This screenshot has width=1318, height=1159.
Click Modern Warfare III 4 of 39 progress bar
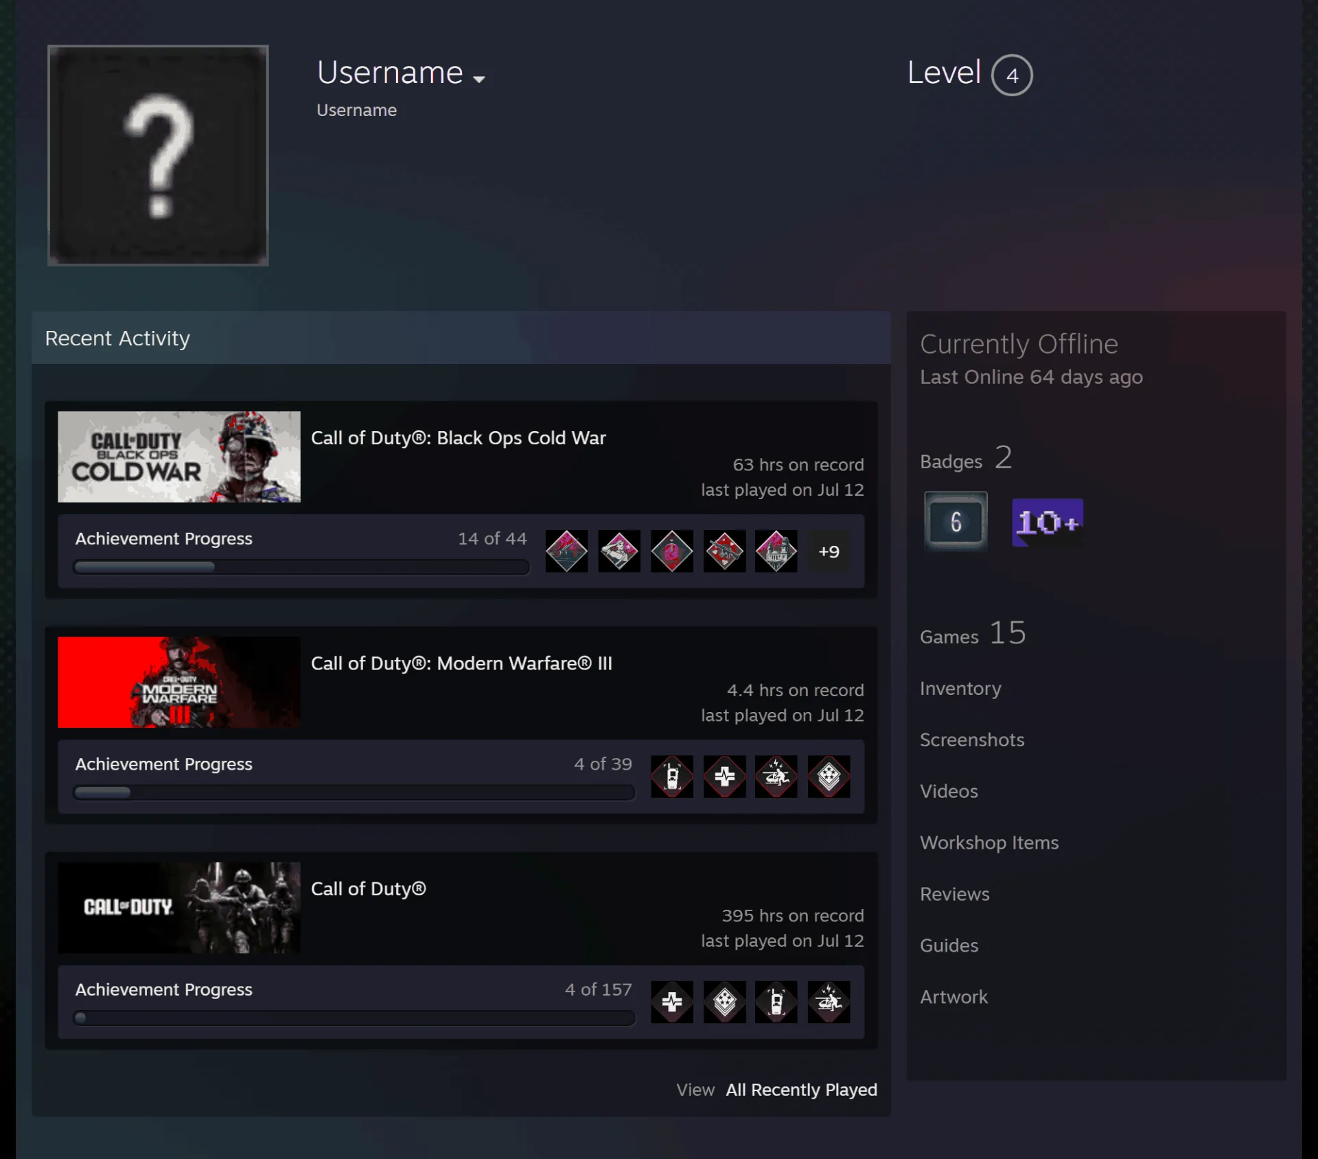tap(354, 792)
